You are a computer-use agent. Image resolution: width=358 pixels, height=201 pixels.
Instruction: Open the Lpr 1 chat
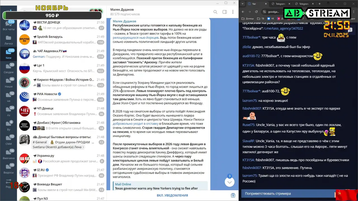[62, 68]
